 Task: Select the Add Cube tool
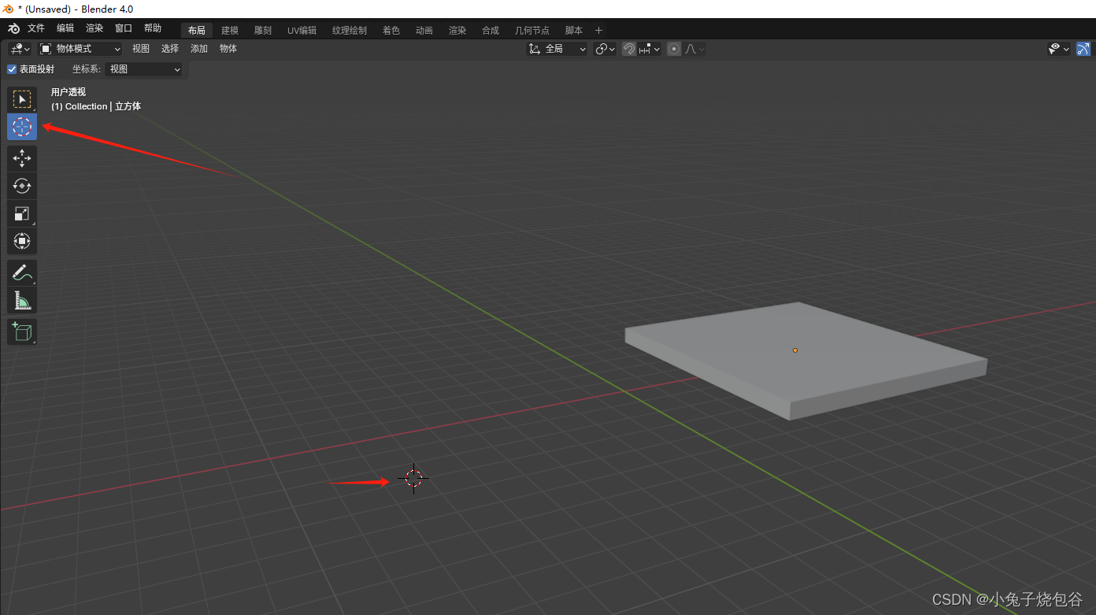(22, 332)
